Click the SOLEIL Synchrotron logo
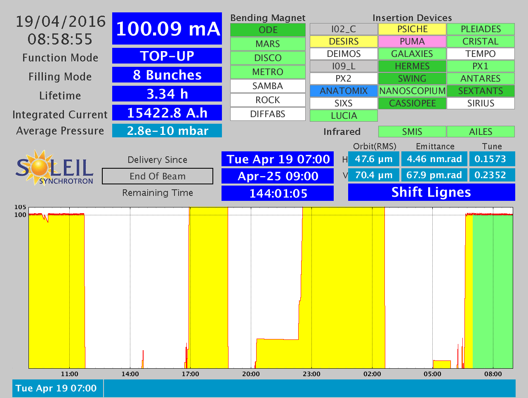 tap(54, 167)
